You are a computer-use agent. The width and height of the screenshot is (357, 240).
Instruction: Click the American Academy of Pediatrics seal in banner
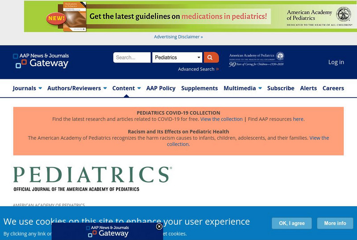coord(343,14)
